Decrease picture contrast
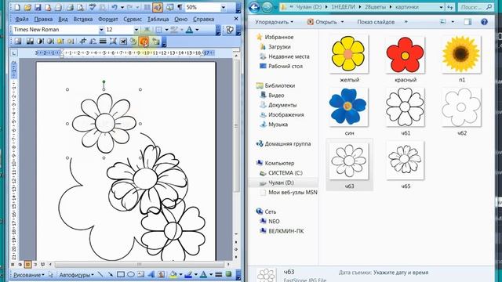 point(50,42)
